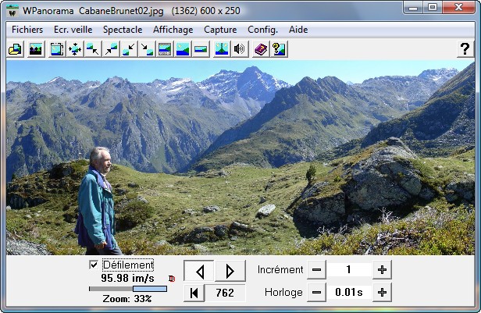Image resolution: width=481 pixels, height=313 pixels.
Task: Decrease Incrément with minus button
Action: pyautogui.click(x=316, y=270)
